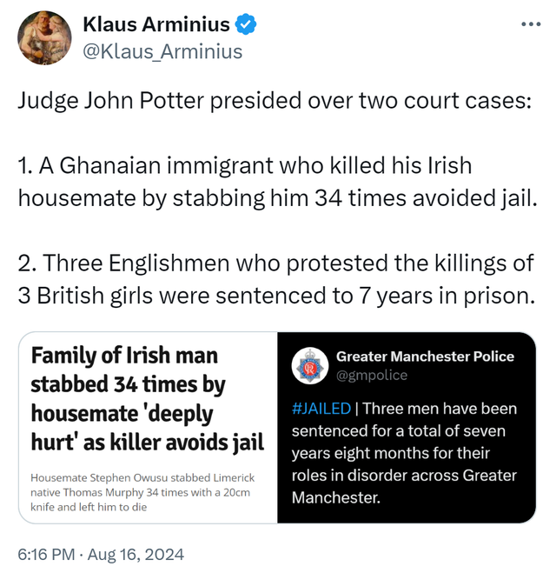Screen dimensions: 556x573
Task: Click the Greater Manchester Police crest avatar
Action: click(309, 366)
